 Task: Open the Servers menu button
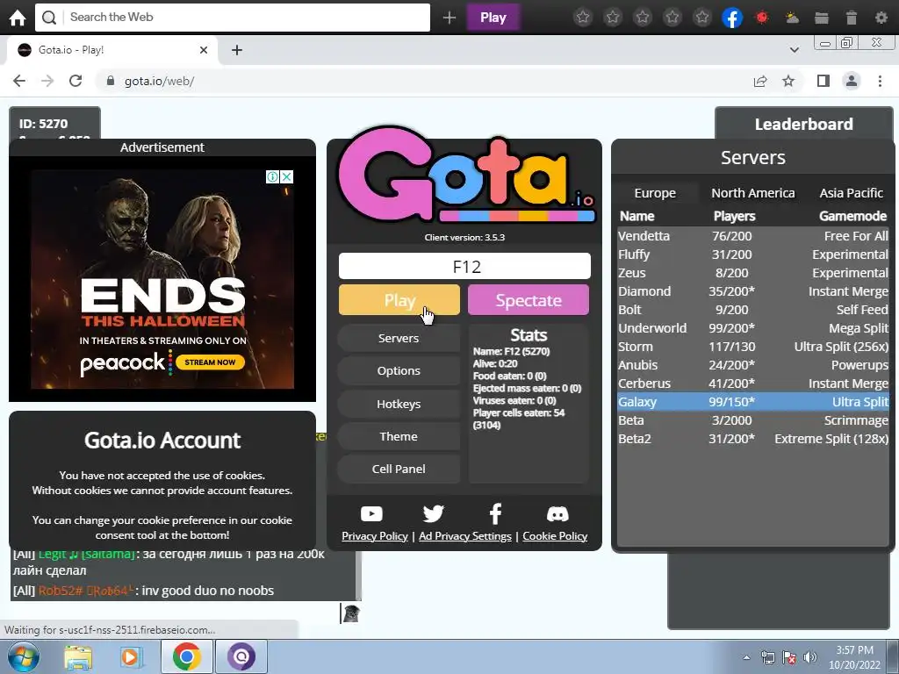(399, 338)
